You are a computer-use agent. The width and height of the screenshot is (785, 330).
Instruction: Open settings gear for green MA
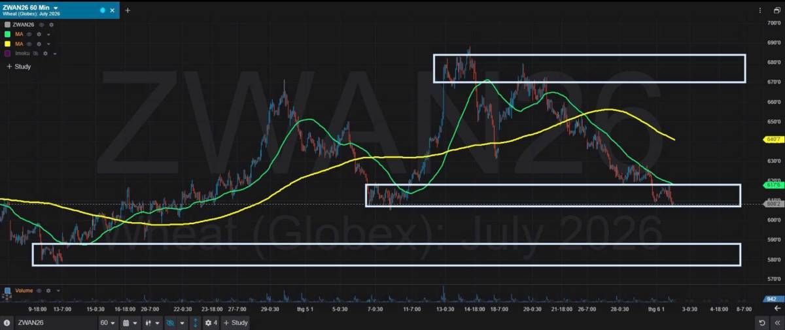click(39, 34)
